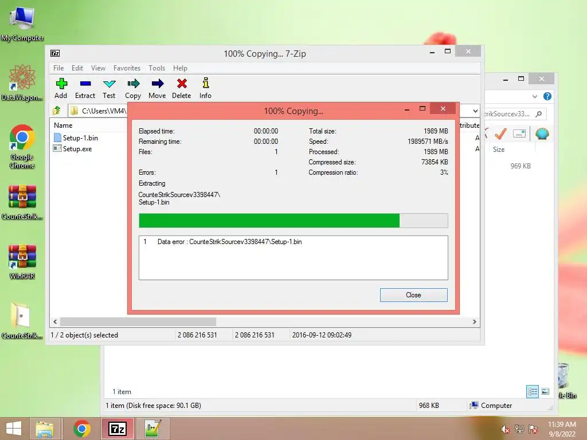Click the path field showing C:\Users\VM4
This screenshot has width=587, height=440.
(98, 111)
